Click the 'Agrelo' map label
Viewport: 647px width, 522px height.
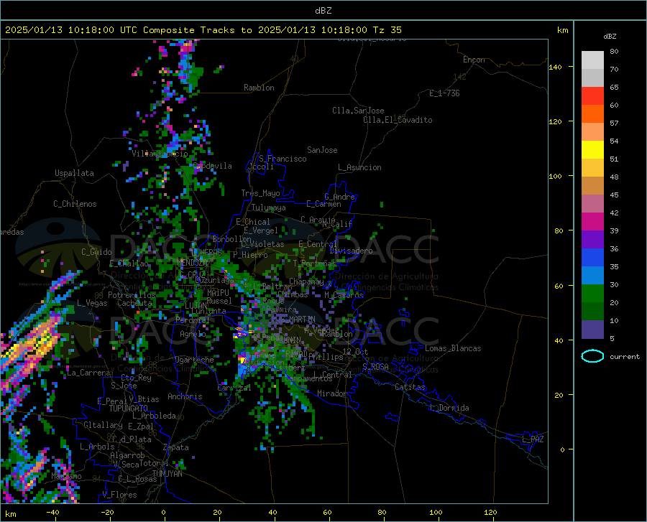tap(193, 334)
